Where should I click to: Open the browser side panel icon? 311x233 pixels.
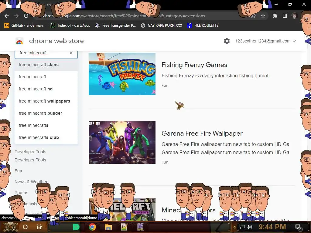pyautogui.click(x=285, y=16)
